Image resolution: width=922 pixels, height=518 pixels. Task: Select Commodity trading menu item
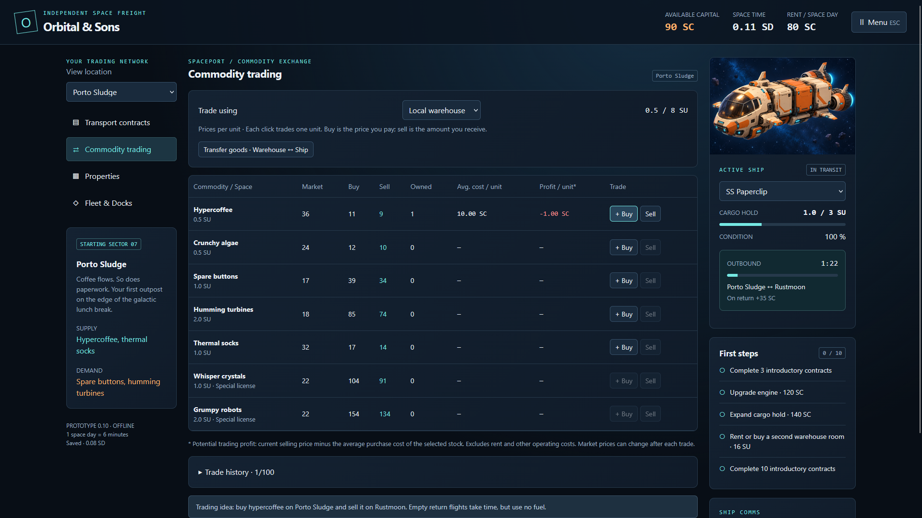tap(121, 150)
